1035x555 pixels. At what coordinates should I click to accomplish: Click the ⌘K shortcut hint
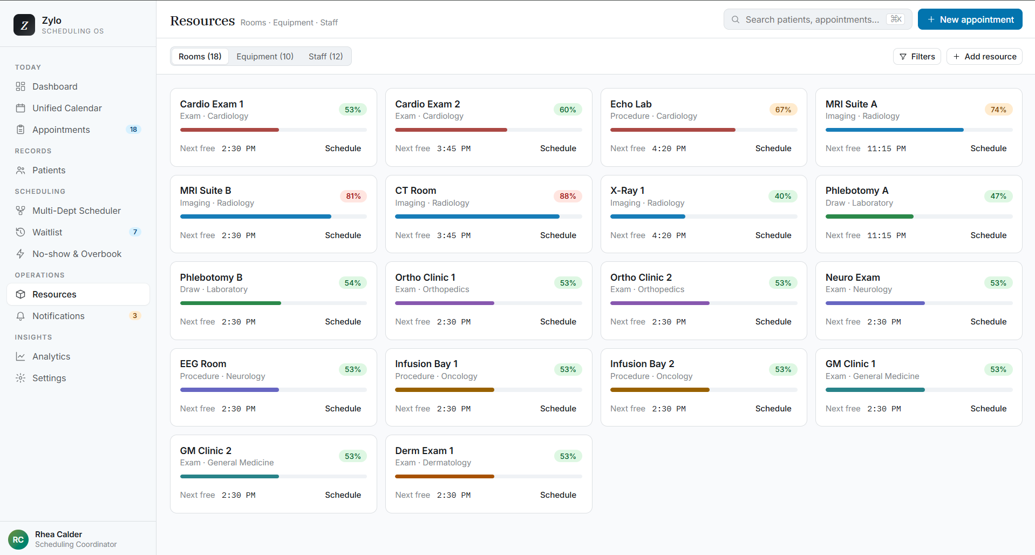tap(896, 19)
